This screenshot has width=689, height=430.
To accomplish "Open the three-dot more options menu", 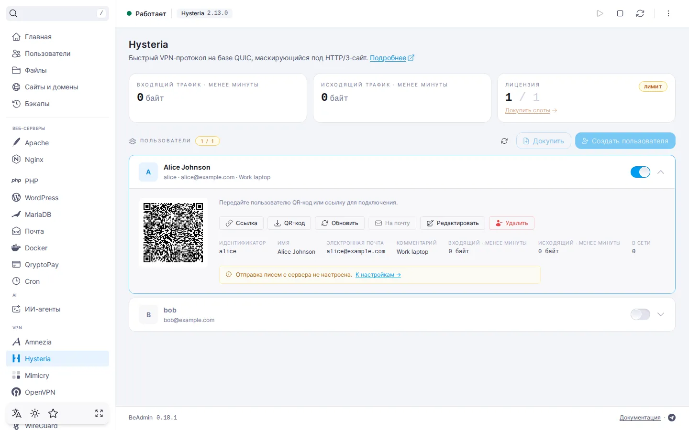I will (668, 13).
